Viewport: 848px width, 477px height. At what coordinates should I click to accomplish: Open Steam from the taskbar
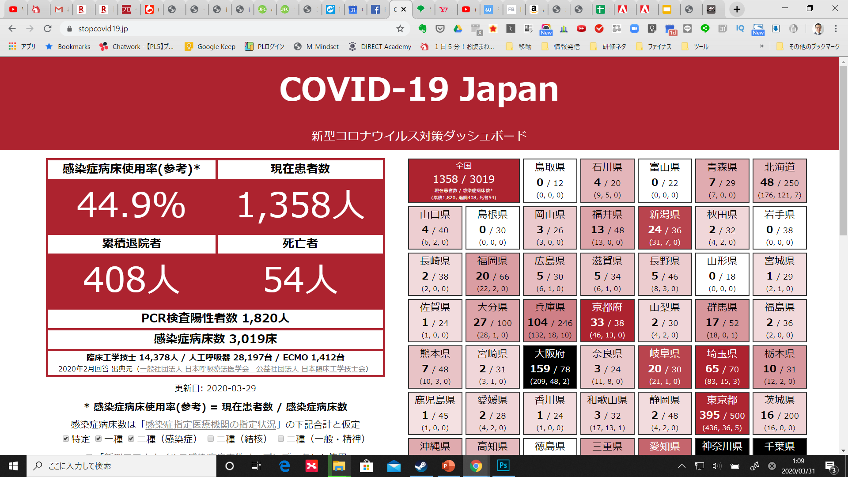coord(421,466)
